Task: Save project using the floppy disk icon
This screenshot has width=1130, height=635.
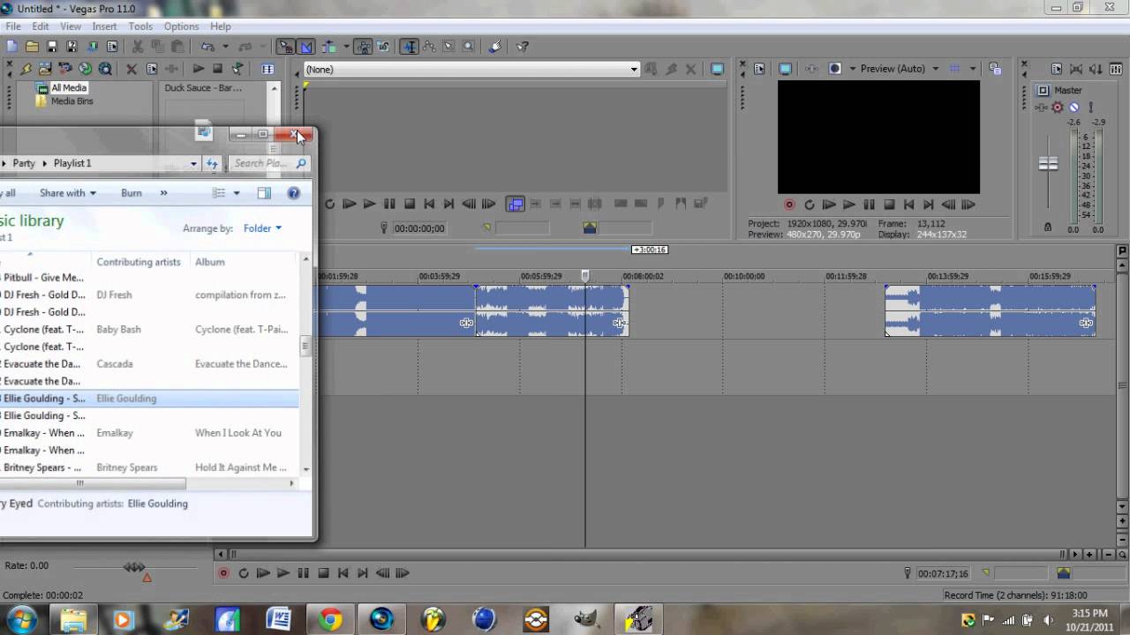Action: pos(52,47)
